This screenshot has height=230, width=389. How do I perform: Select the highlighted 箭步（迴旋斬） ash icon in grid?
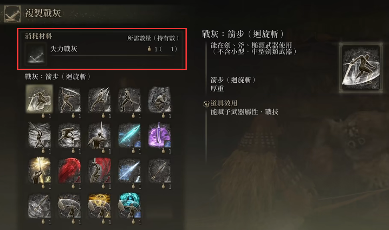click(39, 99)
